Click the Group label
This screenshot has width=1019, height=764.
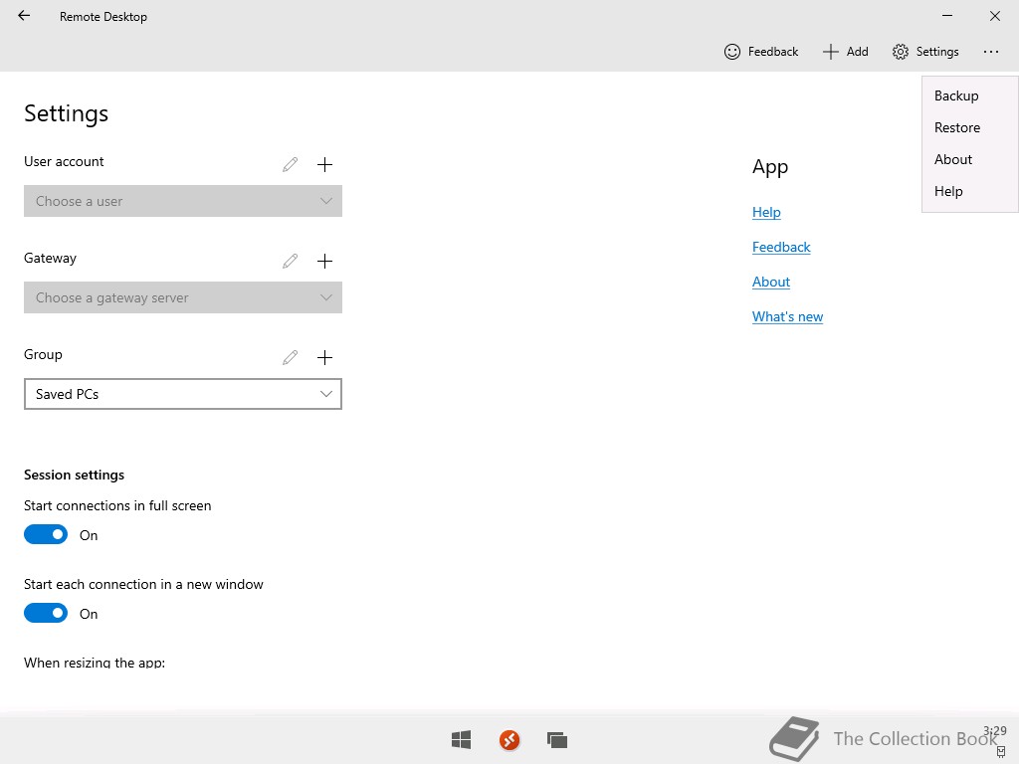pyautogui.click(x=43, y=355)
